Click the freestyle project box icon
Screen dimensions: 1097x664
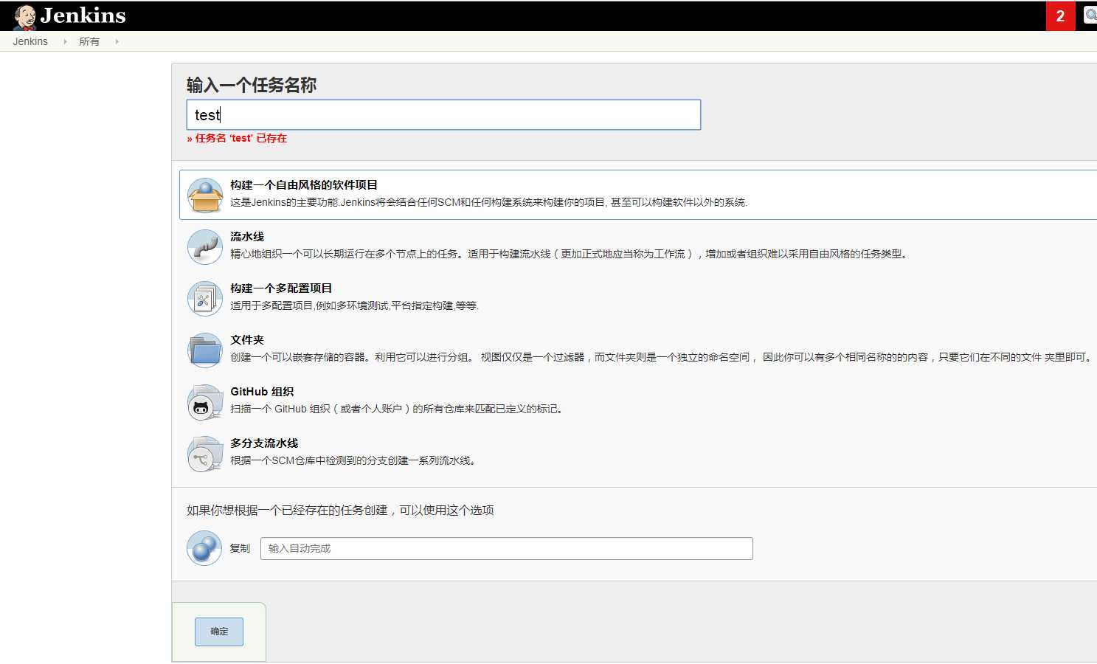[x=205, y=196]
